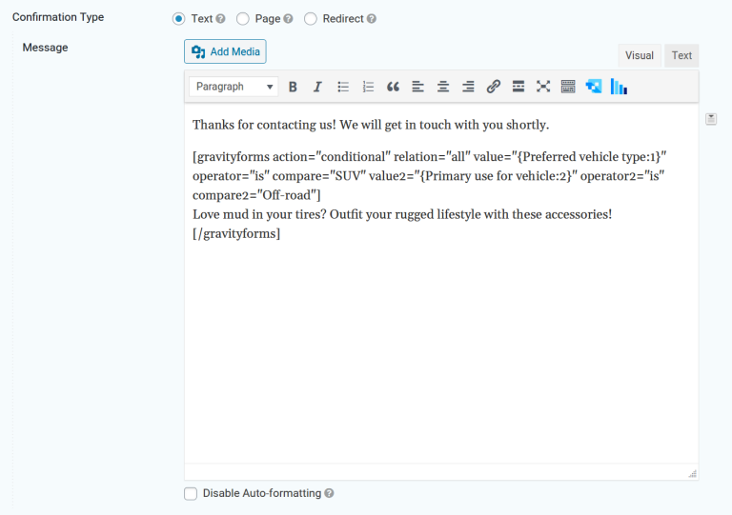Insert a bulleted list
The width and height of the screenshot is (732, 515).
coord(343,87)
